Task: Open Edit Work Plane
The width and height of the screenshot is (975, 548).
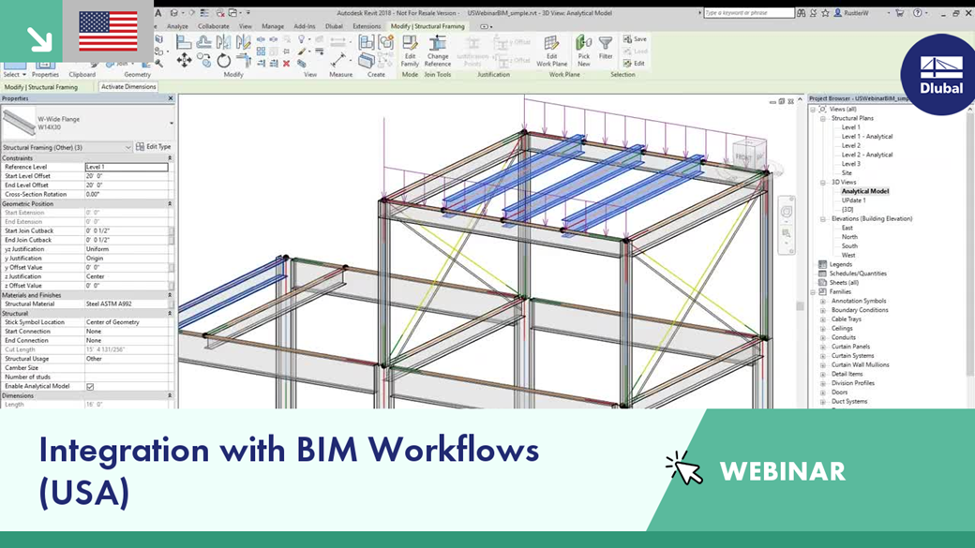Action: click(x=551, y=51)
